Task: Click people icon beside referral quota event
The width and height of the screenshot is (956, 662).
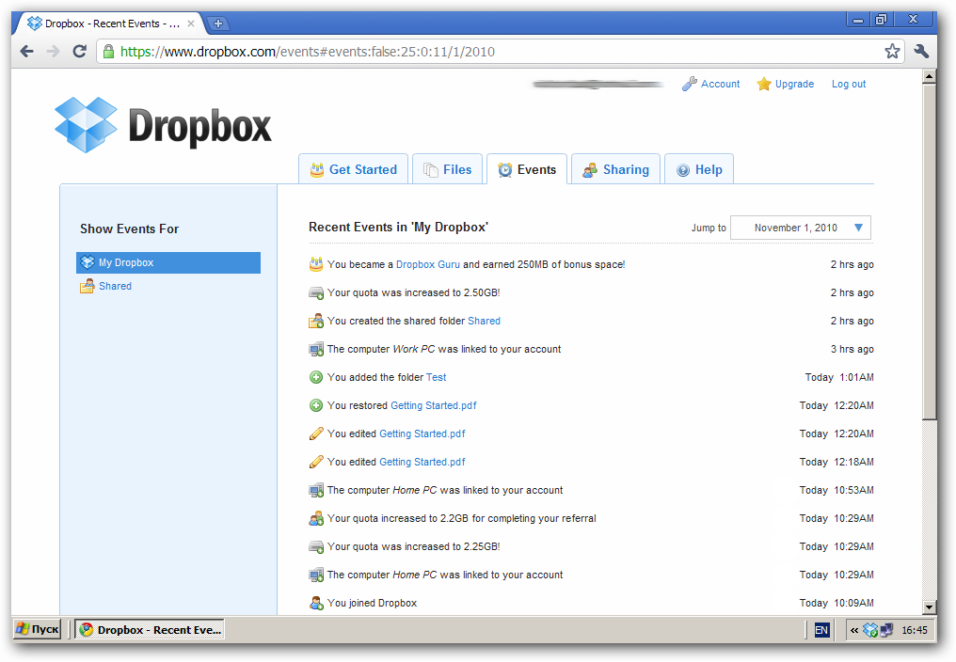Action: pos(316,518)
